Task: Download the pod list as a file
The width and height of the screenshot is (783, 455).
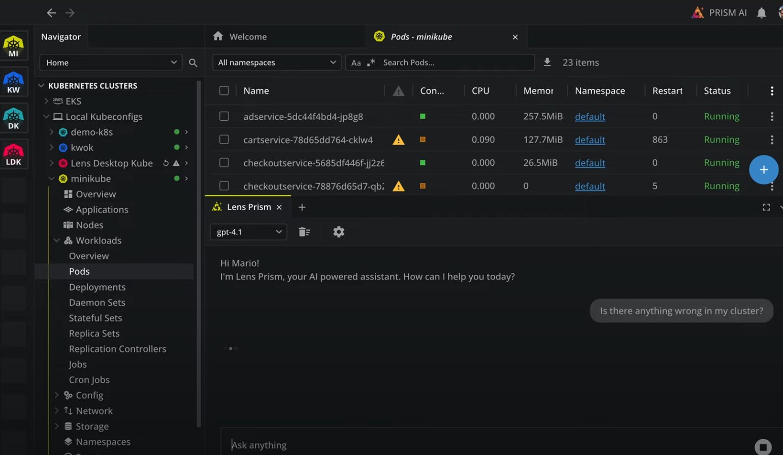Action: click(x=547, y=62)
